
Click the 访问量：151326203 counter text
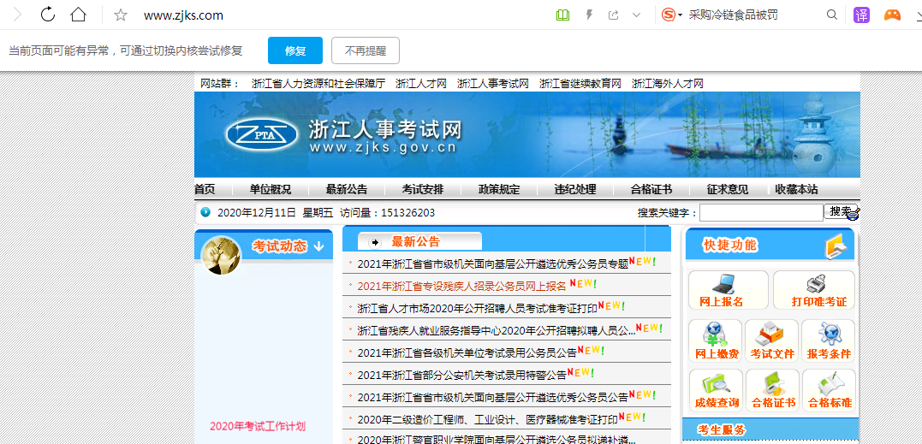pyautogui.click(x=387, y=213)
